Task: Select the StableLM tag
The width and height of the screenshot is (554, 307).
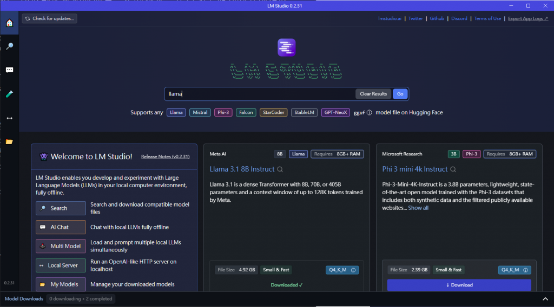Action: pyautogui.click(x=304, y=112)
